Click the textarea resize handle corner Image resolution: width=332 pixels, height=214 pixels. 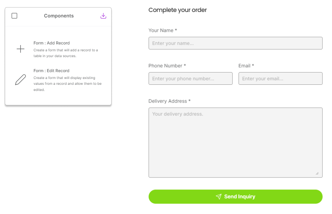[317, 173]
